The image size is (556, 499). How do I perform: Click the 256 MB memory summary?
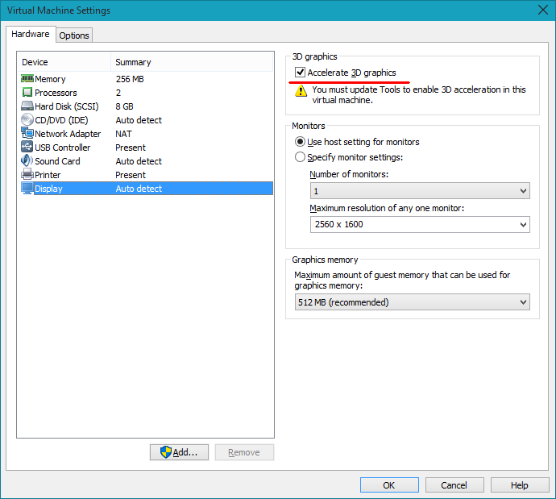[x=130, y=79]
